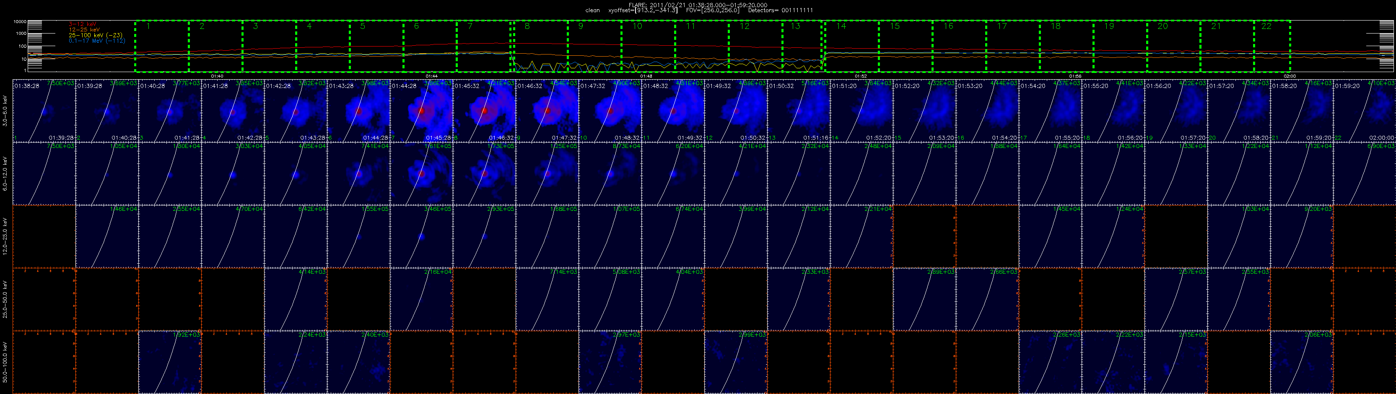Viewport: 1396px width, 394px height.
Task: Open the 12.0-25.0 keV image with peak 1.45E+04
Action: tap(1050, 236)
